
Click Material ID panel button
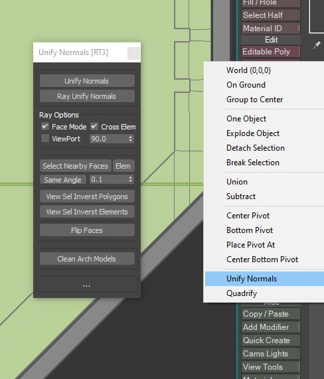(271, 29)
